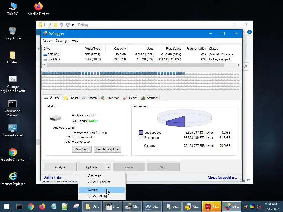Select the Boot (X:) drive row
The height and width of the screenshot is (212, 283).
pos(141,59)
